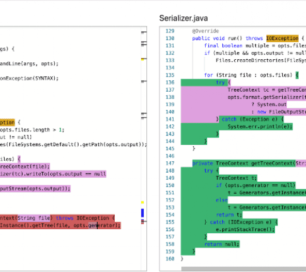The width and height of the screenshot is (306, 272).
Task: Click line number 152 in the gutter
Action: [x=170, y=200]
